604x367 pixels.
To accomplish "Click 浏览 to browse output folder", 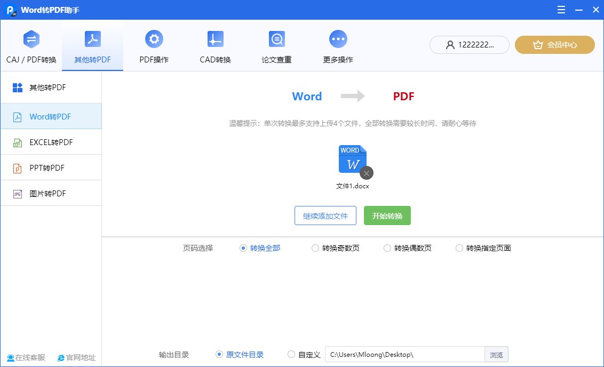I will click(x=496, y=355).
